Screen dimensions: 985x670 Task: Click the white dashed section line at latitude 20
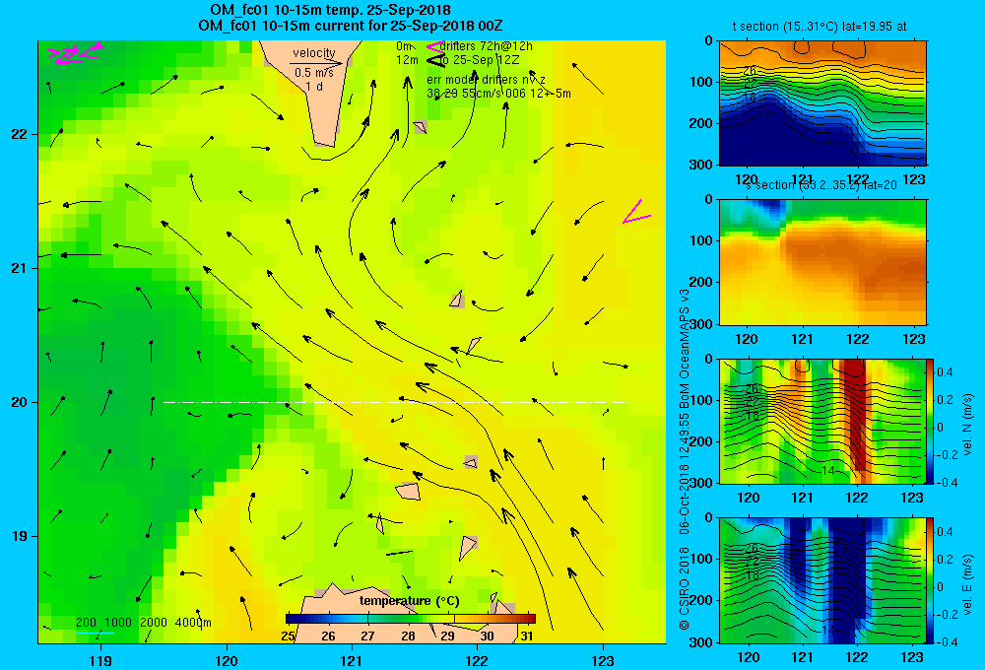click(x=395, y=402)
